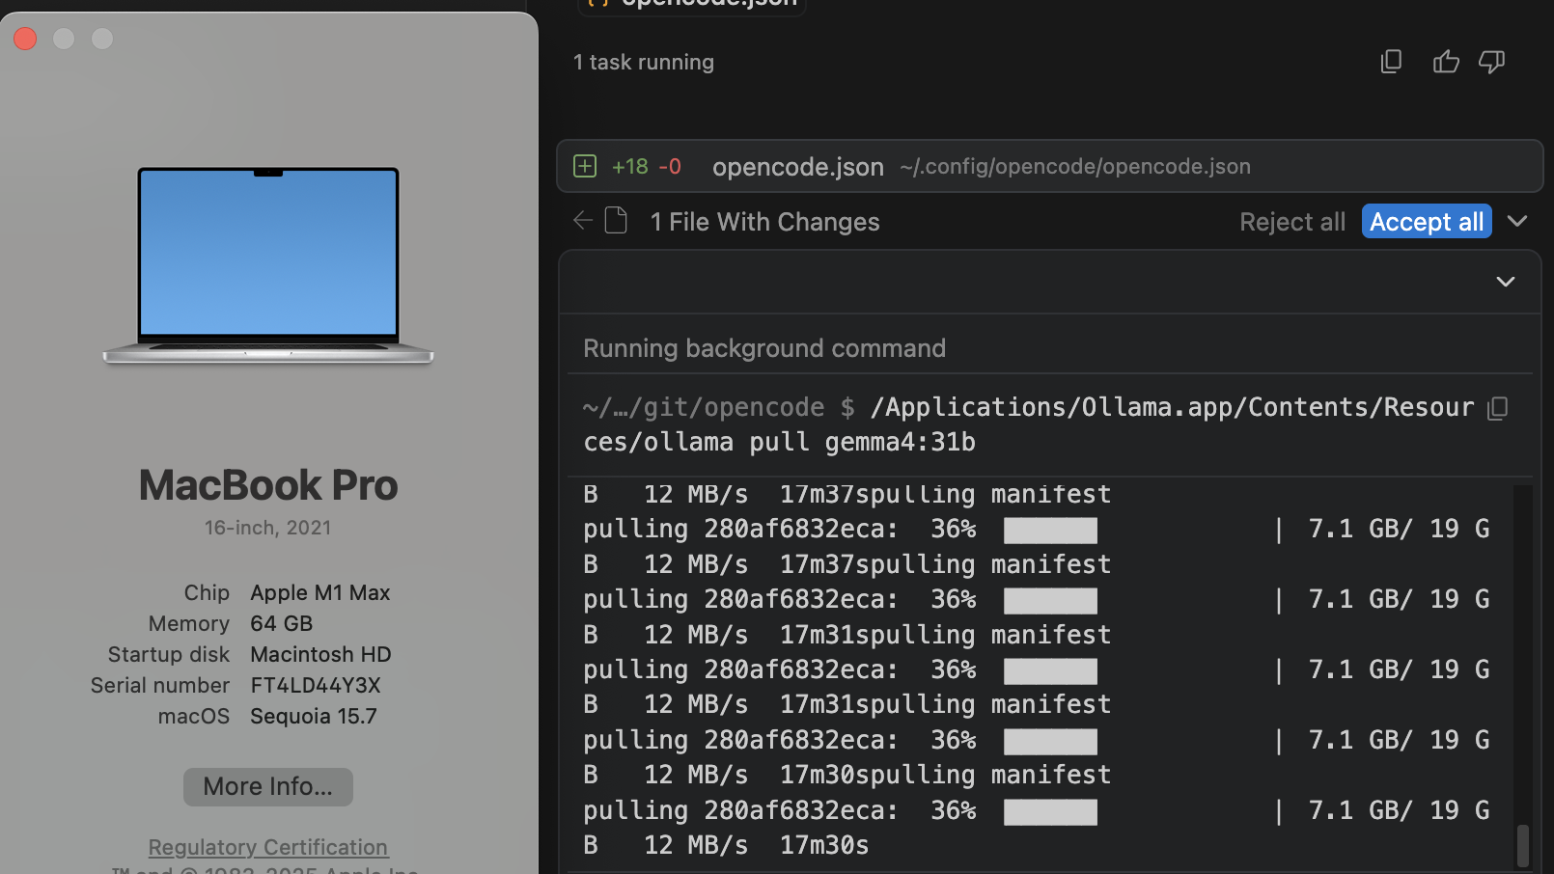Viewport: 1554px width, 874px height.
Task: Click the '1 task running' status text
Action: point(644,62)
